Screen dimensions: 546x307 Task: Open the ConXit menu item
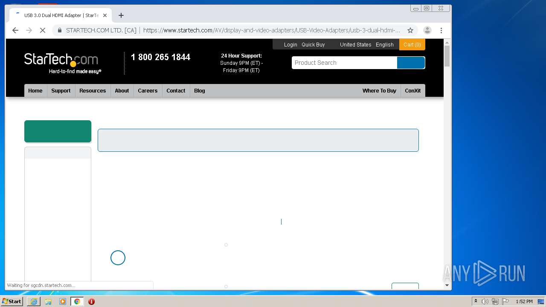point(413,90)
